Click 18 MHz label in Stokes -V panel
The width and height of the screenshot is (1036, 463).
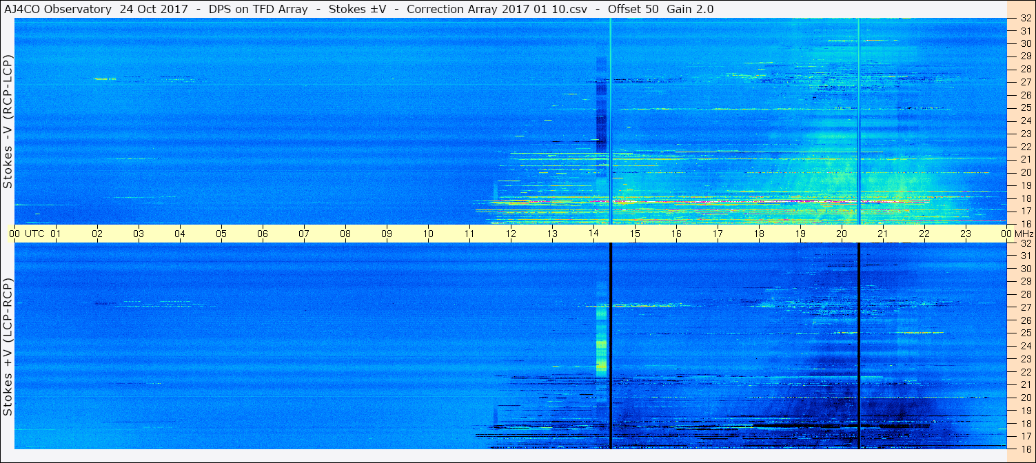(1026, 198)
